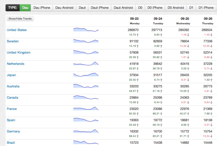The width and height of the screenshot is (217, 146).
Task: Click the United Kingdom value 52745
Action: click(x=185, y=53)
